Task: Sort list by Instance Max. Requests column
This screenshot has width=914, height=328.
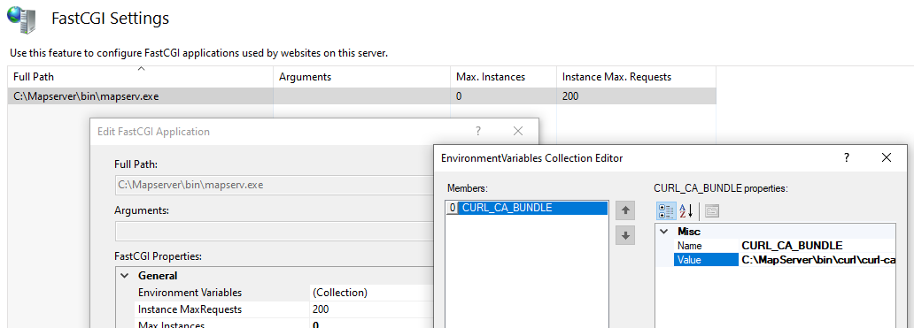Action: pos(637,77)
